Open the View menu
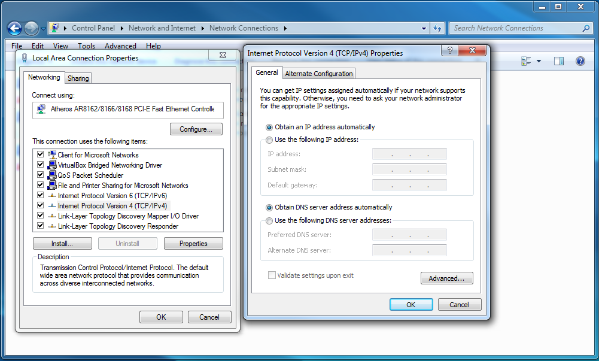Image resolution: width=599 pixels, height=361 pixels. tap(60, 46)
